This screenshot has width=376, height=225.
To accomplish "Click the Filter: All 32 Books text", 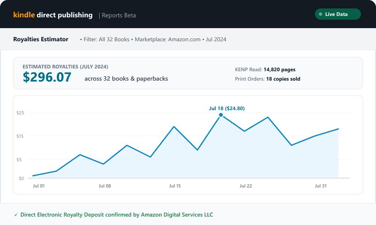I will pos(107,39).
